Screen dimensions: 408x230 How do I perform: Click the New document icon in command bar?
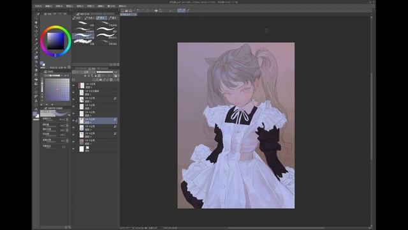point(122,10)
